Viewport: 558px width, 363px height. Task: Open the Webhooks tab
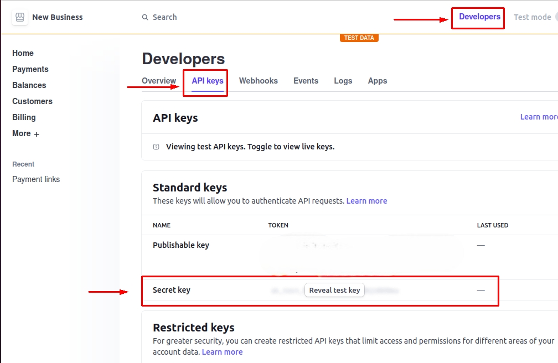click(259, 81)
